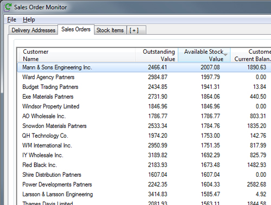Sort by Available Stock Value column header
The image size is (271, 205).
point(204,55)
